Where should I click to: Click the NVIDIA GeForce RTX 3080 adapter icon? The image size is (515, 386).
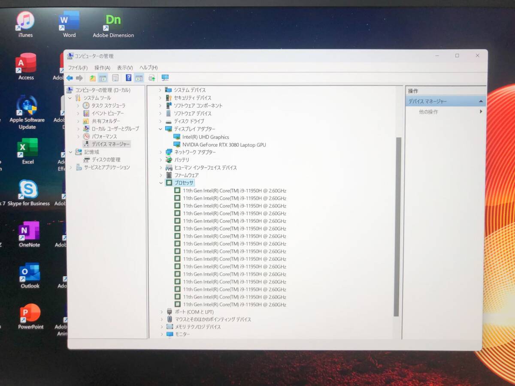[177, 145]
